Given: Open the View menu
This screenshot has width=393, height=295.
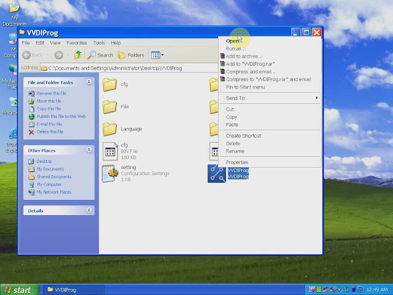Looking at the screenshot, I should (x=55, y=43).
